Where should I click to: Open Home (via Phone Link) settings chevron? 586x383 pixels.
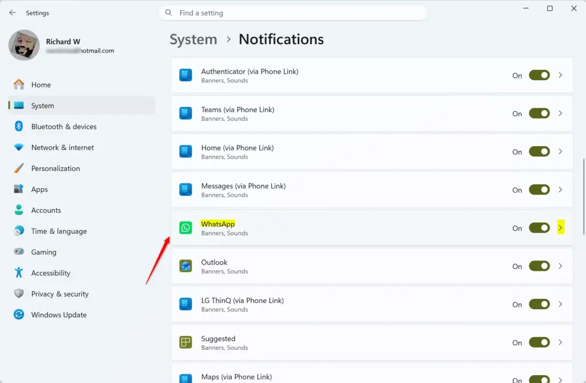click(560, 152)
